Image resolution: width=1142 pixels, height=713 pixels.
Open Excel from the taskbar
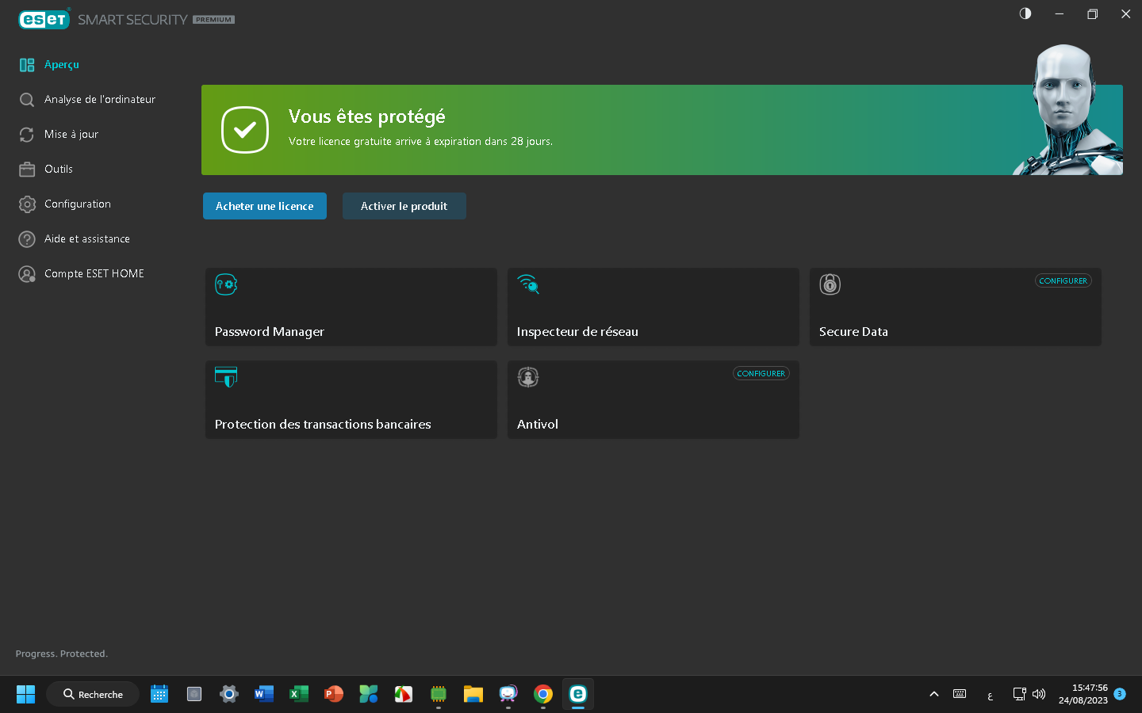[x=299, y=694]
